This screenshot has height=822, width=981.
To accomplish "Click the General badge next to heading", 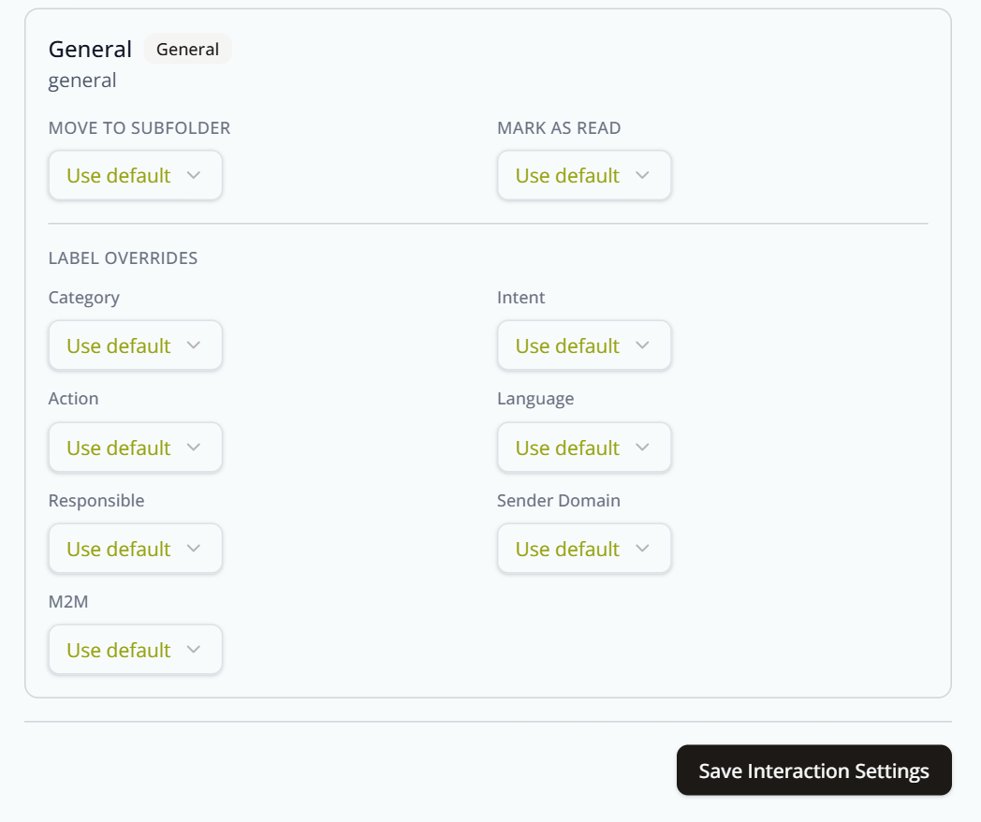I will (188, 49).
